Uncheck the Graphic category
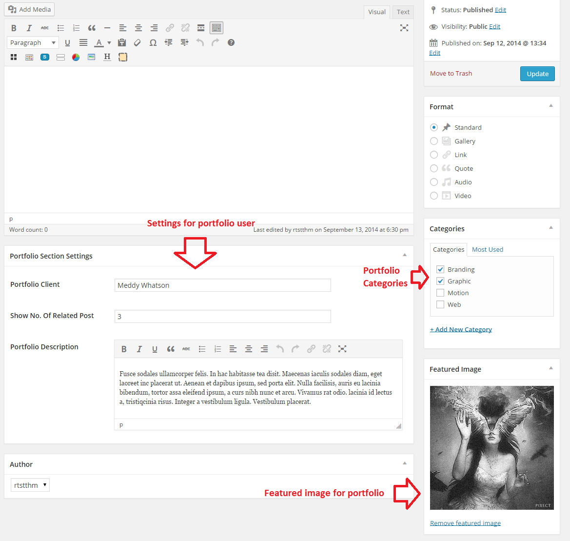Viewport: 570px width, 541px height. (440, 281)
